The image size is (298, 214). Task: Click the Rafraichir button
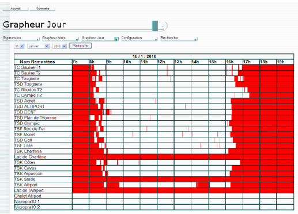[80, 46]
